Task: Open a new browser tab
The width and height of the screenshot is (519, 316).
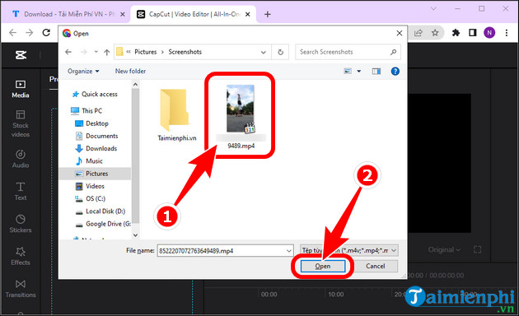Action: (268, 14)
